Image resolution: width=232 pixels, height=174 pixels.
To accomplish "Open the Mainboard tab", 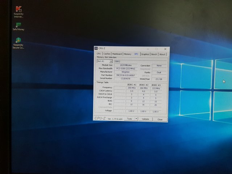I will tap(117, 54).
